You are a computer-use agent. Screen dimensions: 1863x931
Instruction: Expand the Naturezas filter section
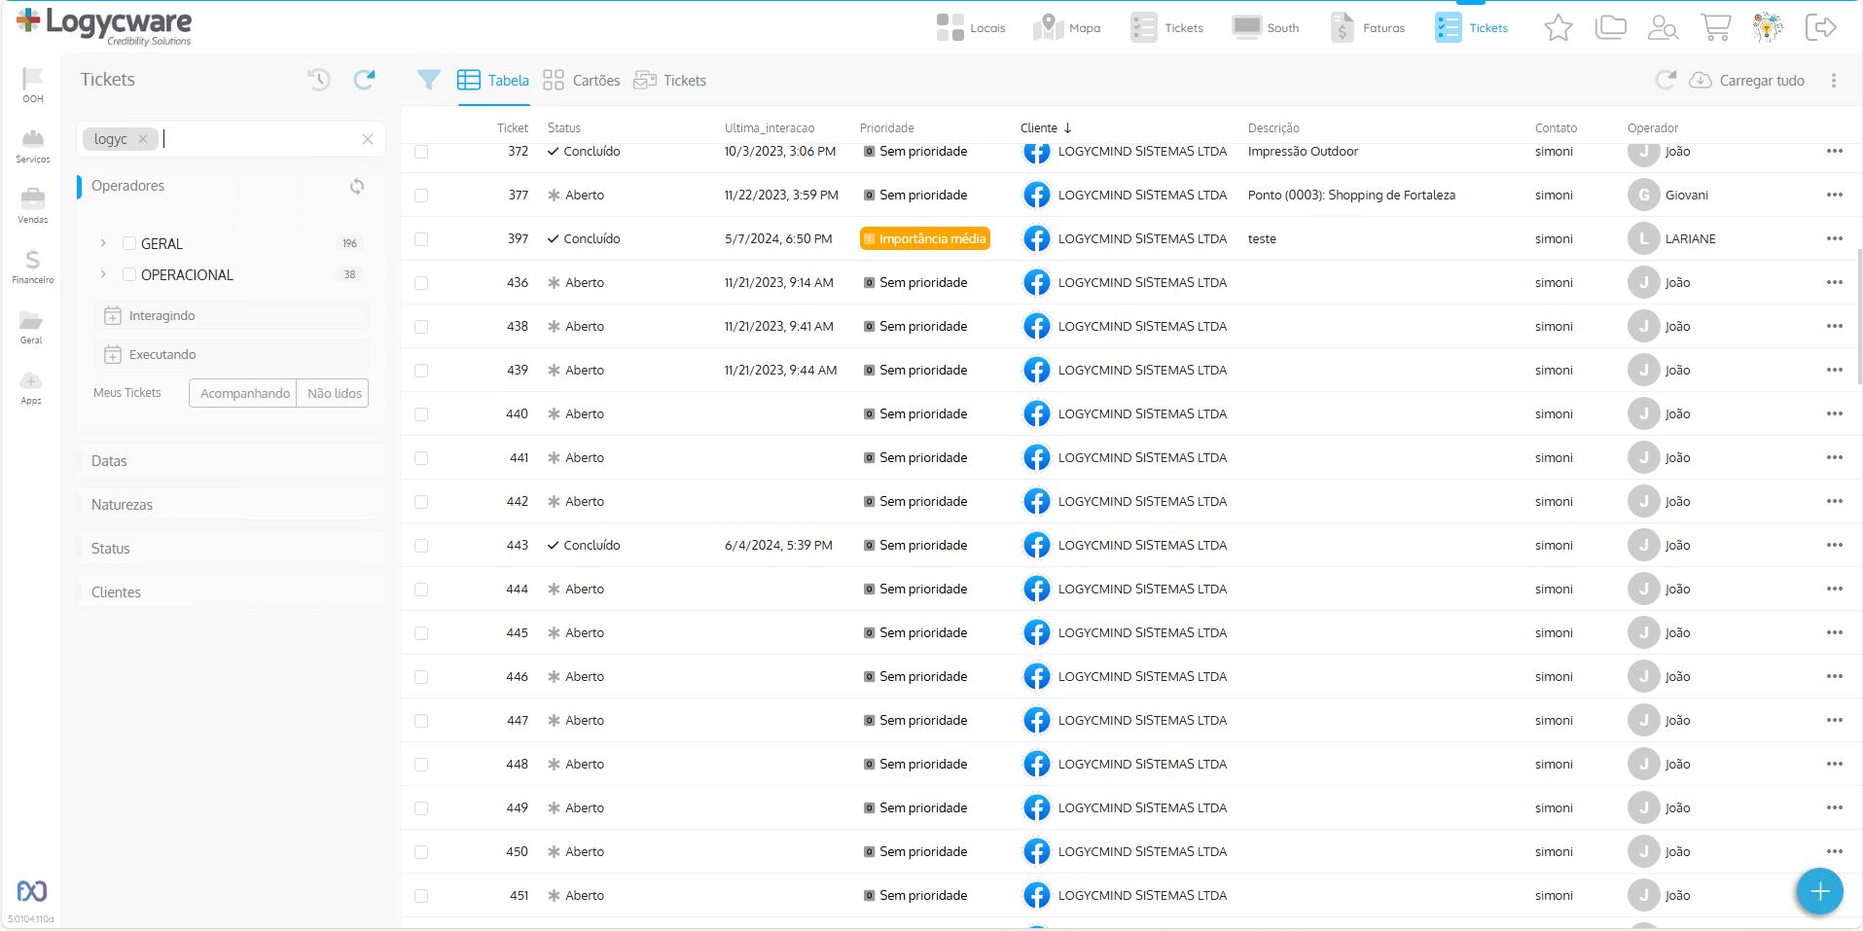(x=232, y=505)
